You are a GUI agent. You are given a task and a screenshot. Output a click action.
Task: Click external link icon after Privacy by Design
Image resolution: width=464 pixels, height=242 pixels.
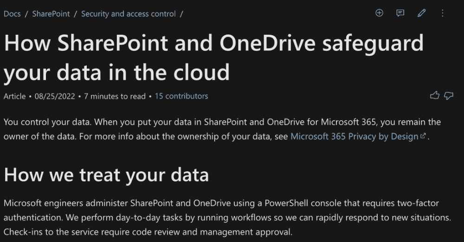pos(423,137)
